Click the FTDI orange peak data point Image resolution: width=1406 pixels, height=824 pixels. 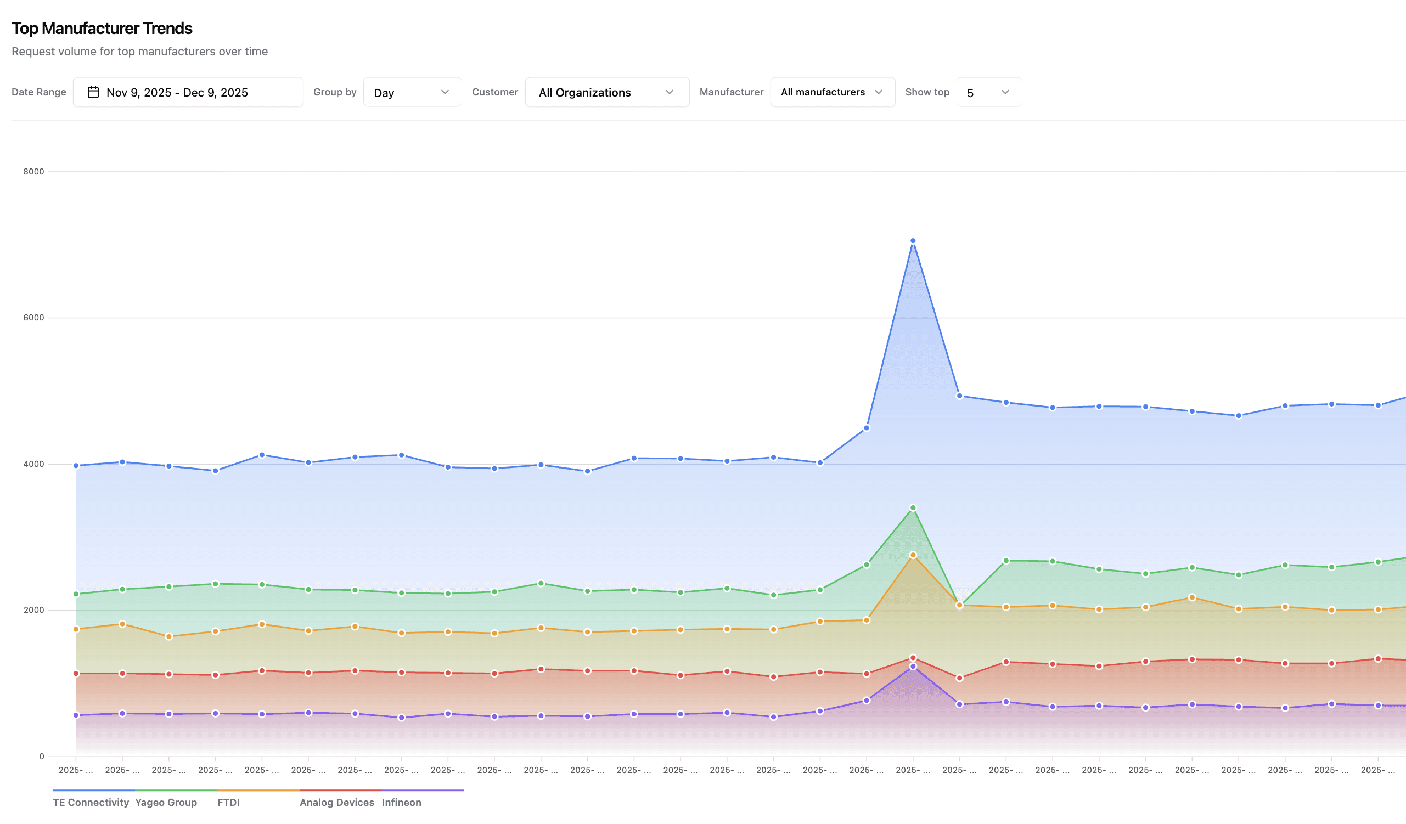tap(913, 555)
